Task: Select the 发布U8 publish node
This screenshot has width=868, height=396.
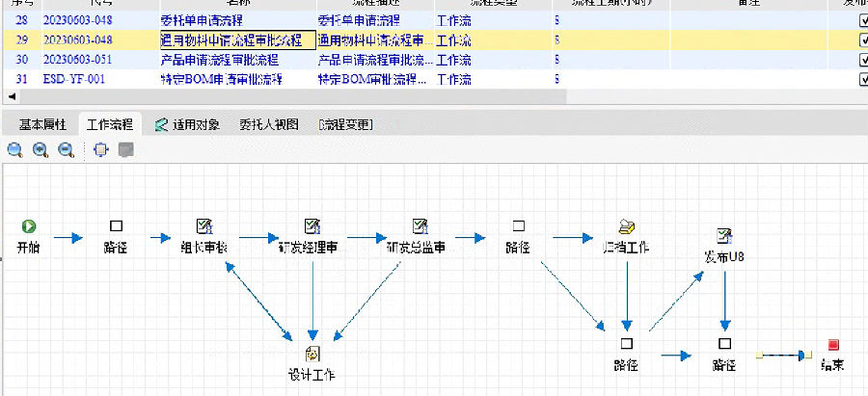Action: (724, 236)
